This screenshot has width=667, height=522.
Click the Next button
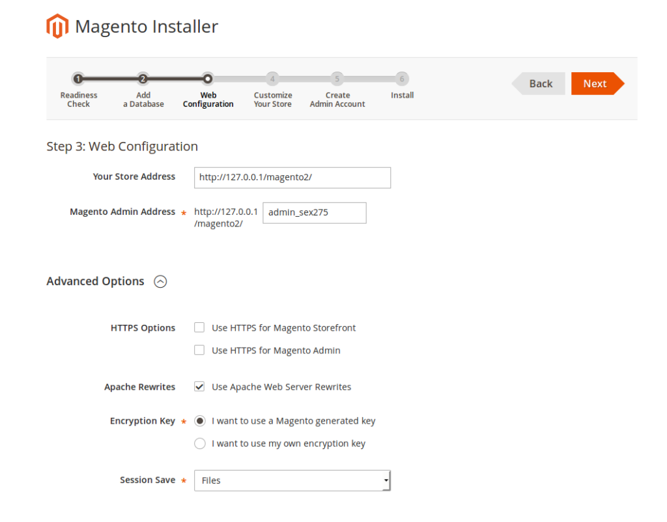(x=598, y=83)
